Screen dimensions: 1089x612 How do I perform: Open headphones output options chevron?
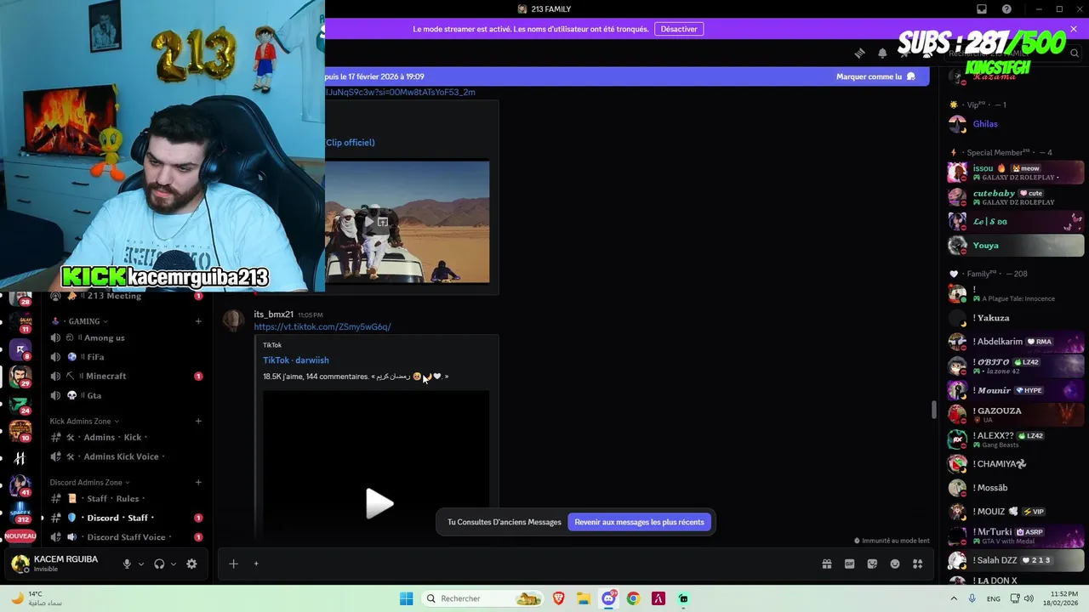click(x=174, y=564)
